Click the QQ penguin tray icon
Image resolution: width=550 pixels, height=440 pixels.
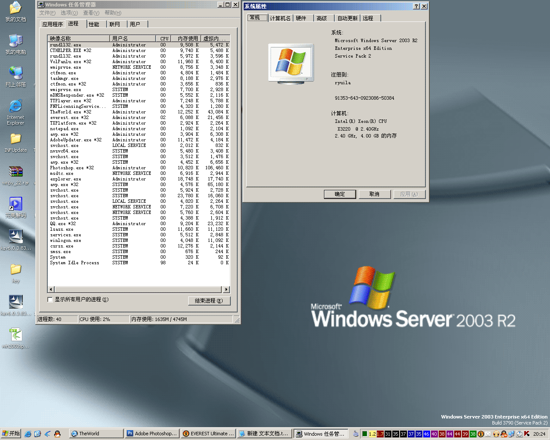click(x=504, y=434)
